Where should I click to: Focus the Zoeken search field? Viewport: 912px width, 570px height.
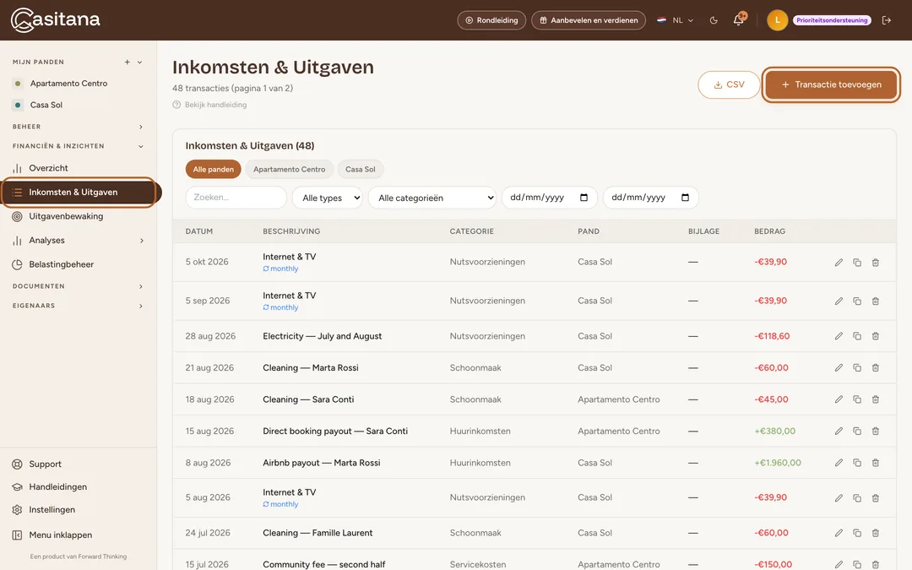coord(236,198)
